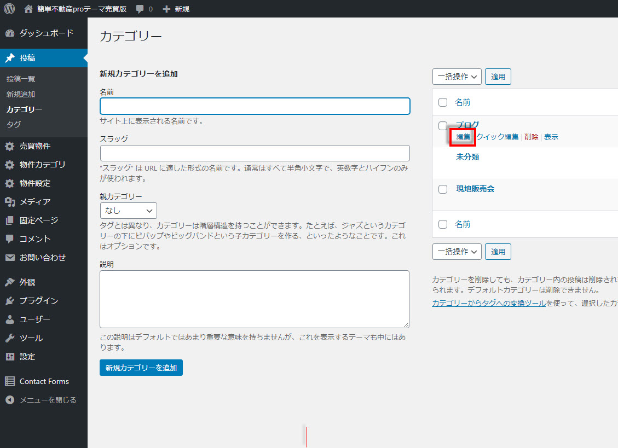Click inside the スラッグ text field

255,153
